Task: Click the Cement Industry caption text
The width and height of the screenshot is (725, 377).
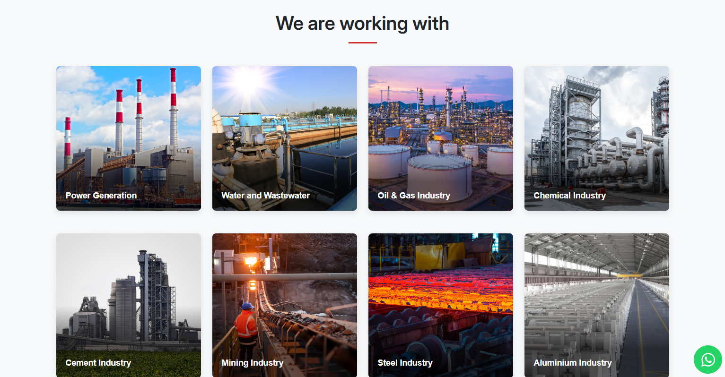Action: (98, 363)
